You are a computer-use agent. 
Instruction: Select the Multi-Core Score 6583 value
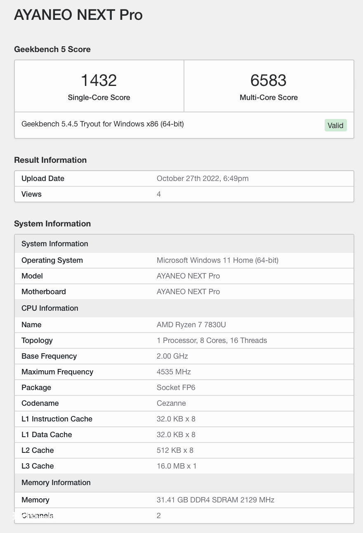point(269,80)
